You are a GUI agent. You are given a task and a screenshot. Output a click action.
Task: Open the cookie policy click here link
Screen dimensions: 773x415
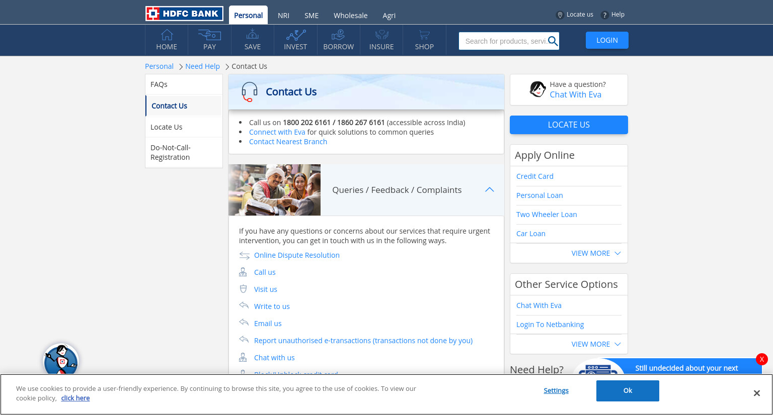point(75,398)
